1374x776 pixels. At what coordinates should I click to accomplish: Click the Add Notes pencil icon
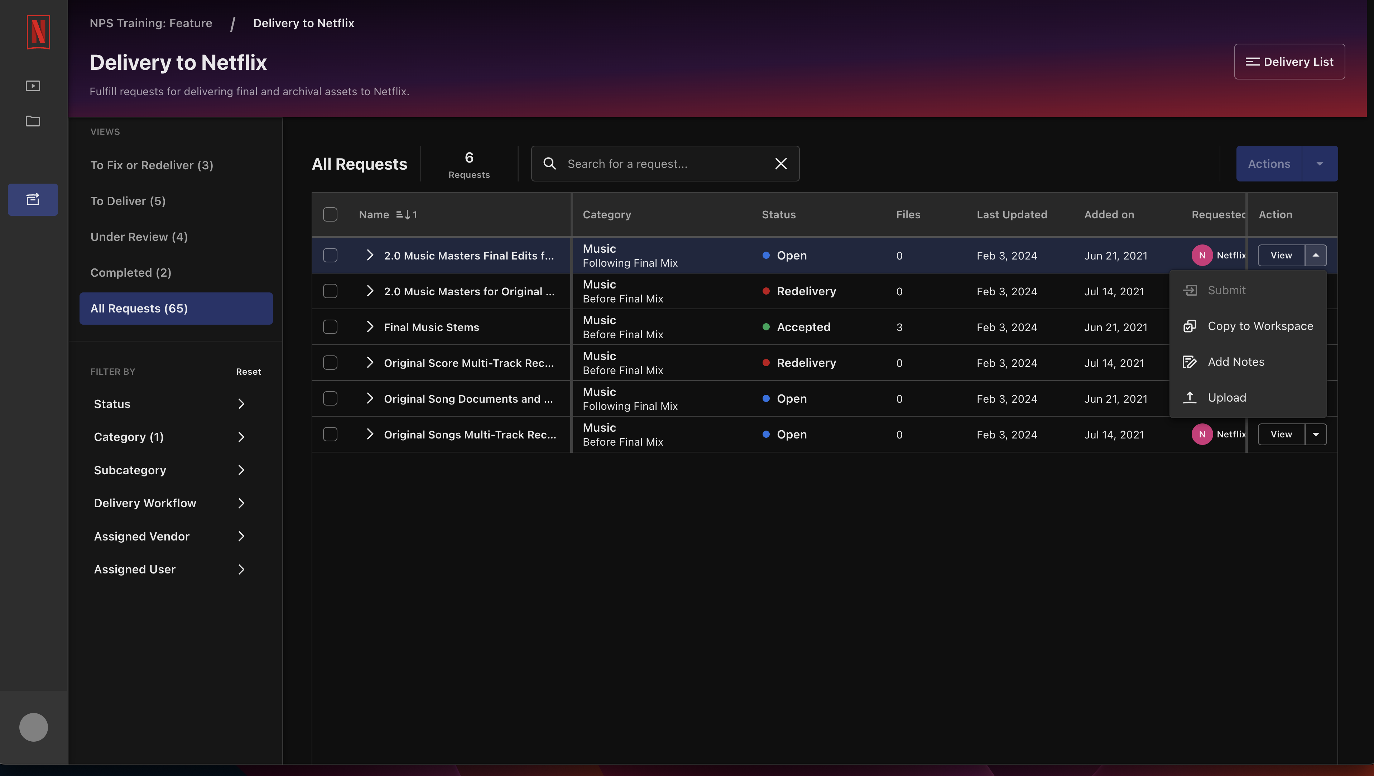click(x=1190, y=362)
